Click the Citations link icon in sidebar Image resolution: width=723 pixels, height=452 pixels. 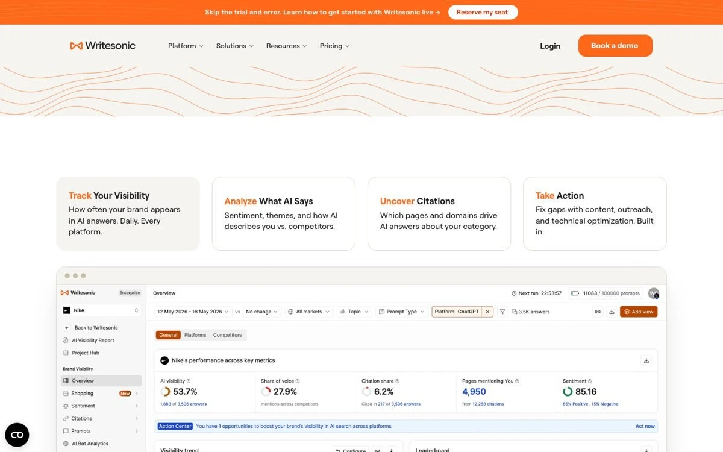click(66, 418)
